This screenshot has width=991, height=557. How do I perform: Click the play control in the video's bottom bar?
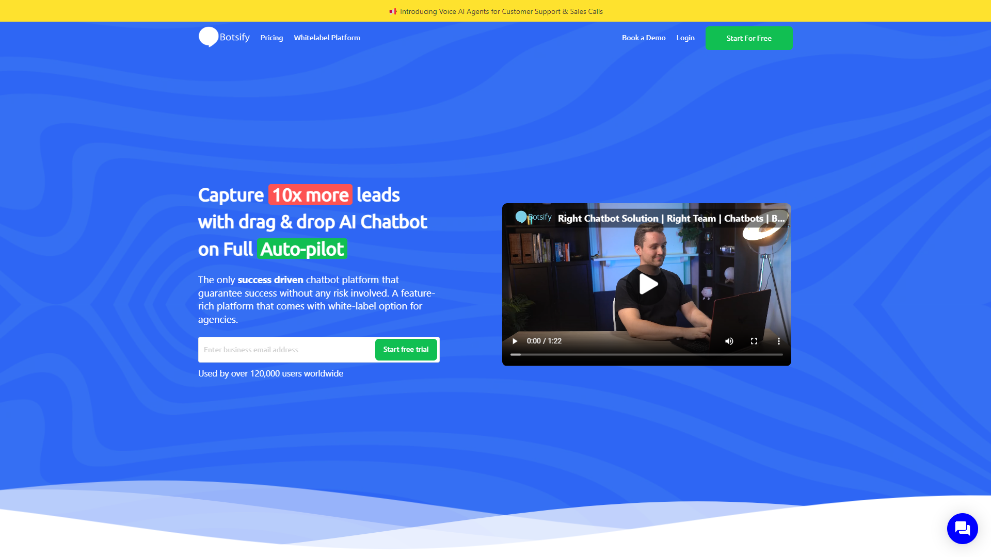[x=515, y=341]
